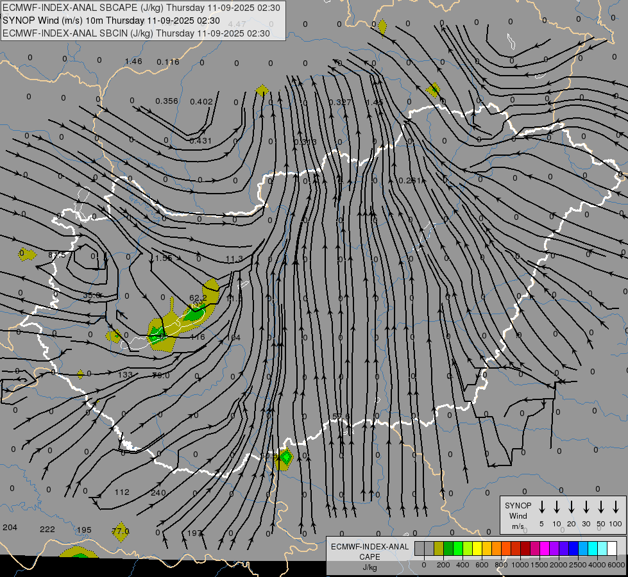
Task: Click the SYNOP Wind 10m header line
Action: click(112, 21)
